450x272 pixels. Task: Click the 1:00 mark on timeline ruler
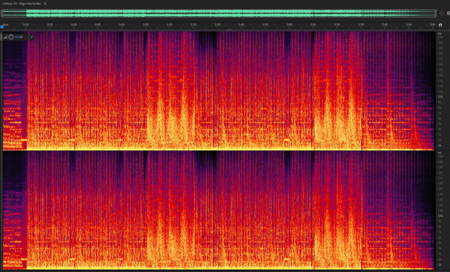point(146,25)
